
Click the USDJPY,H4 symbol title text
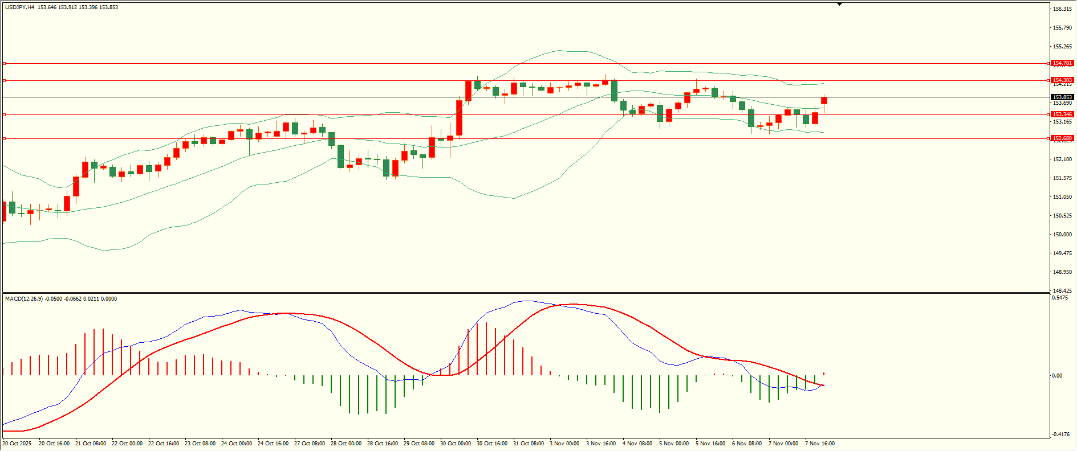tap(19, 7)
